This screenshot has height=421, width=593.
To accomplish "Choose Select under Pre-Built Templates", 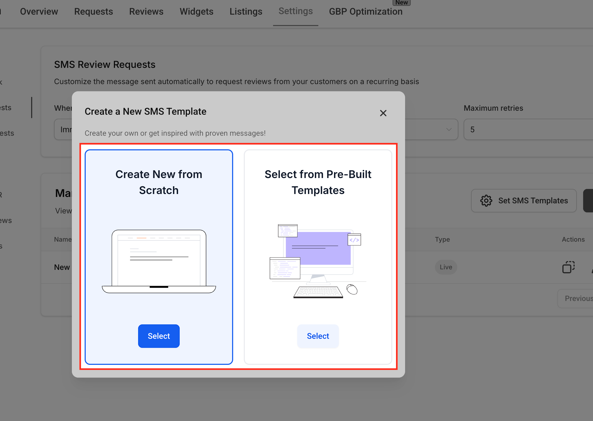I will click(x=318, y=336).
